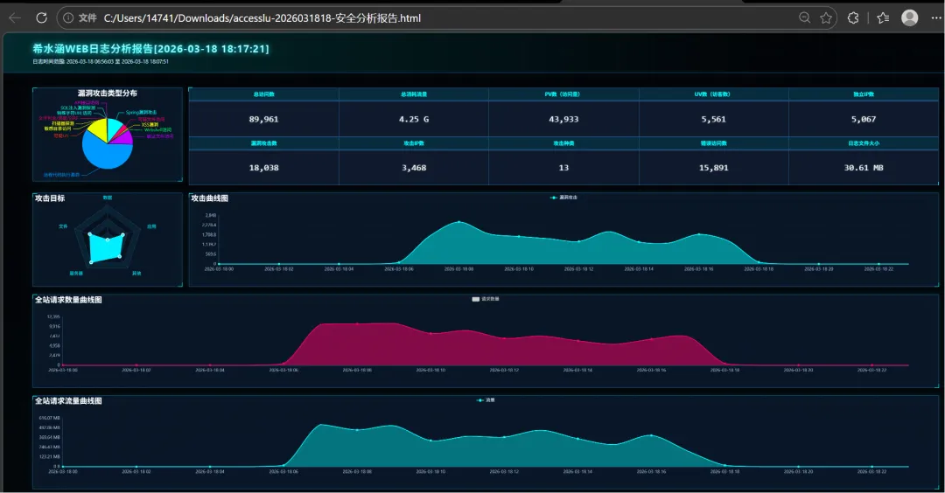The height and width of the screenshot is (493, 945).
Task: Click the 攻击目标 radar panel title
Action: [x=50, y=198]
